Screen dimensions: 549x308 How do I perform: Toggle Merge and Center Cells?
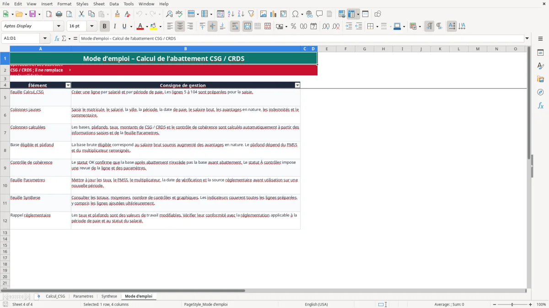[248, 26]
